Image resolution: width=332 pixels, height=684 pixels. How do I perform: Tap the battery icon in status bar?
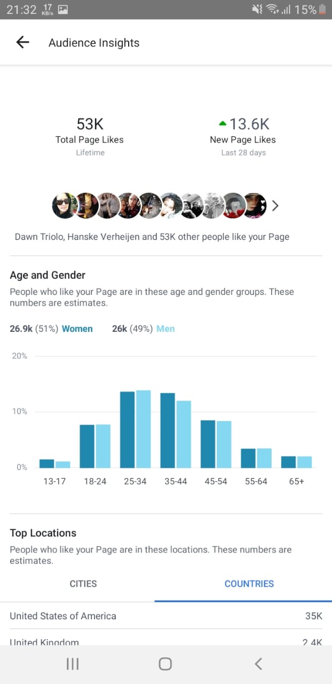tap(322, 9)
